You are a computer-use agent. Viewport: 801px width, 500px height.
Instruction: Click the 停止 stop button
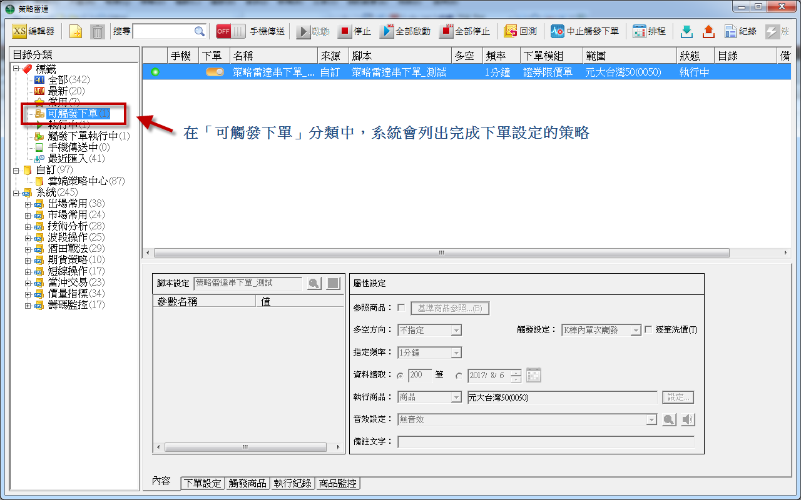tap(355, 31)
